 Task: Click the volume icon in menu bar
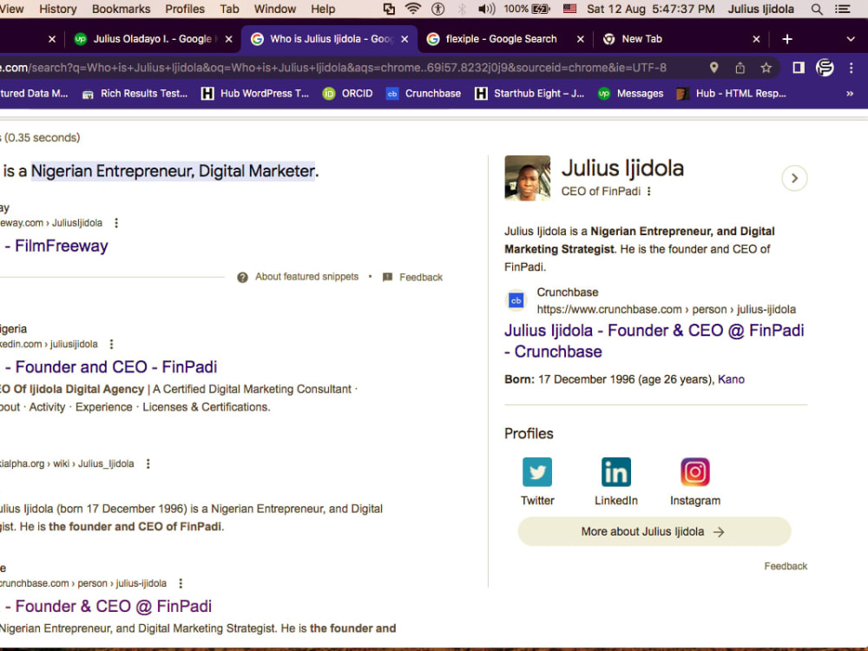pyautogui.click(x=487, y=9)
